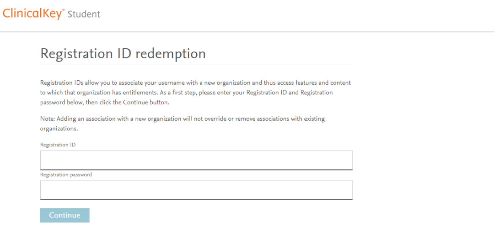Click the word "Note:" in the text
The image size is (494, 232).
[47, 119]
